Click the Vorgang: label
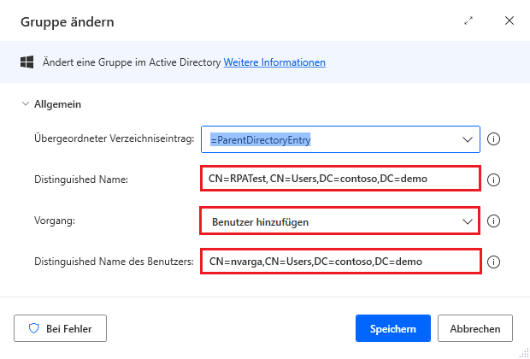Screen dimensions: 530x359 55,221
